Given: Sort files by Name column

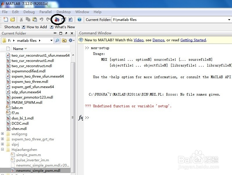Looking at the screenshot, I should [x=20, y=49].
